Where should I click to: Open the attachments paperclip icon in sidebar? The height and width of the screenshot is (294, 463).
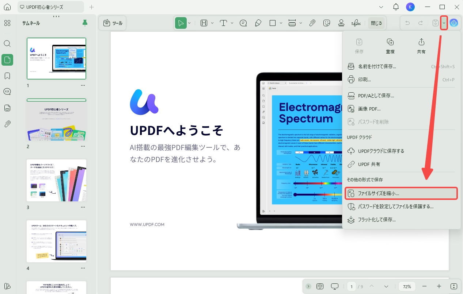[x=7, y=124]
